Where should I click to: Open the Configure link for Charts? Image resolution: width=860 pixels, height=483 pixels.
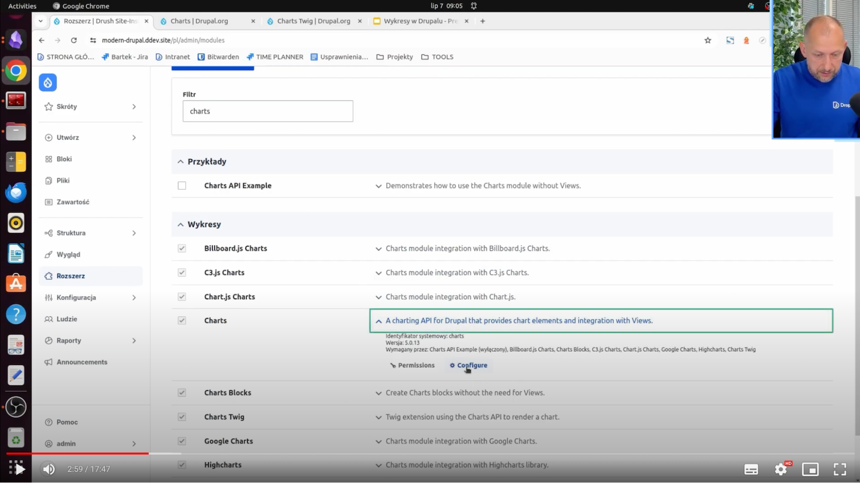[x=468, y=366]
